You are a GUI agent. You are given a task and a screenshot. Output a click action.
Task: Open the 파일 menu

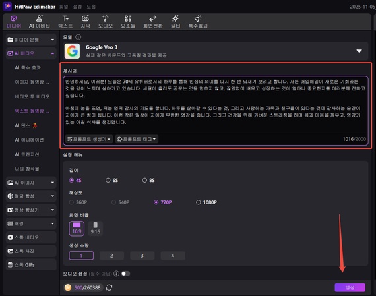[x=64, y=7]
